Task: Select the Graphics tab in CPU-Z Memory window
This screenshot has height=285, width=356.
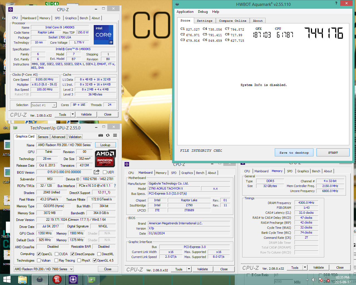Action: click(x=303, y=171)
